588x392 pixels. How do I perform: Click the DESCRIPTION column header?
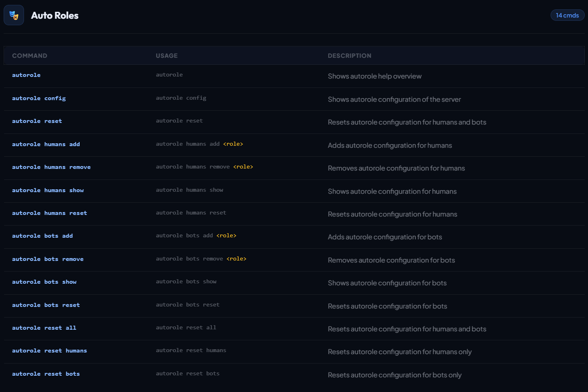pos(349,56)
